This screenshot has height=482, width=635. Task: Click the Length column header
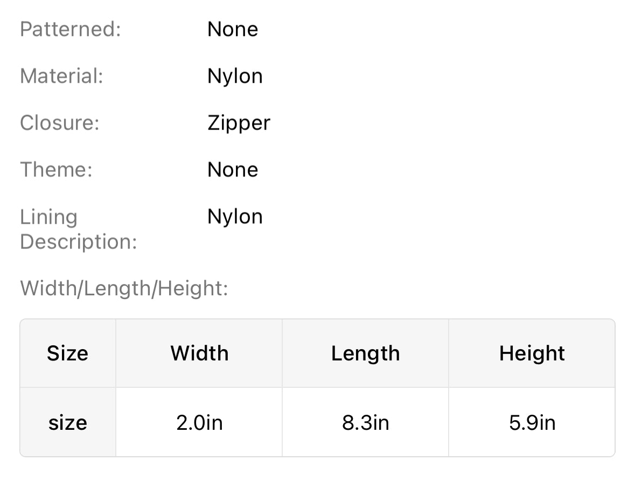point(365,353)
